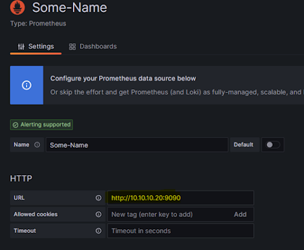The image size is (304, 250).
Task: Click the Some-Name page heading
Action: (70, 8)
